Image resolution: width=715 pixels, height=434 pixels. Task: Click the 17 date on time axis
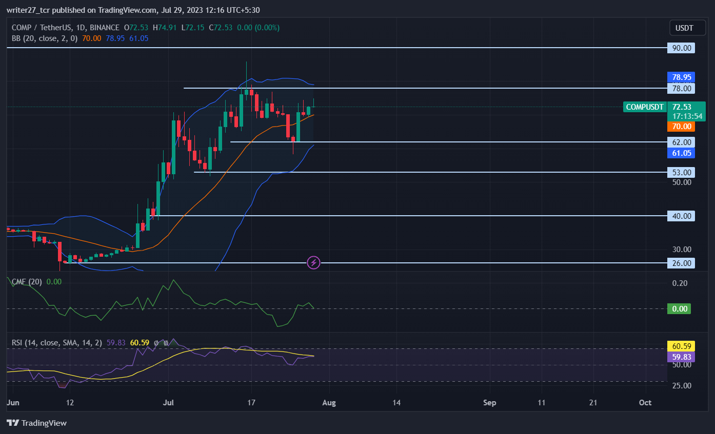tap(251, 403)
